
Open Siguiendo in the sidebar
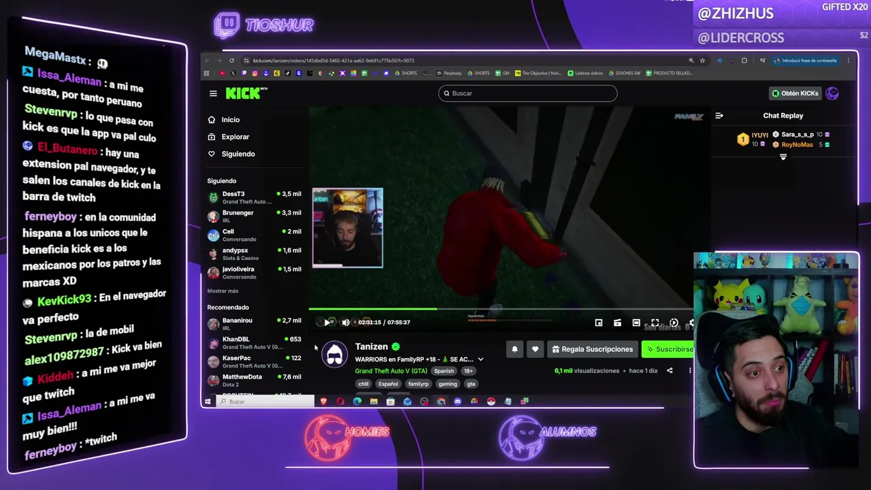[237, 154]
